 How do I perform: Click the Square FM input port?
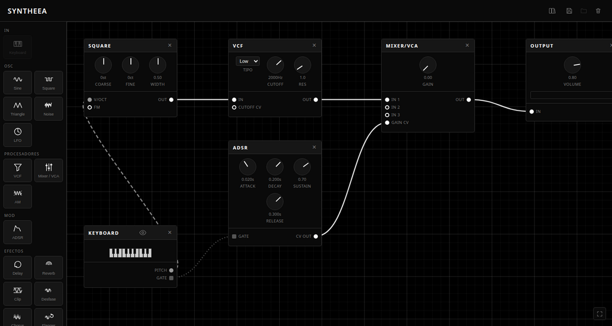click(90, 107)
